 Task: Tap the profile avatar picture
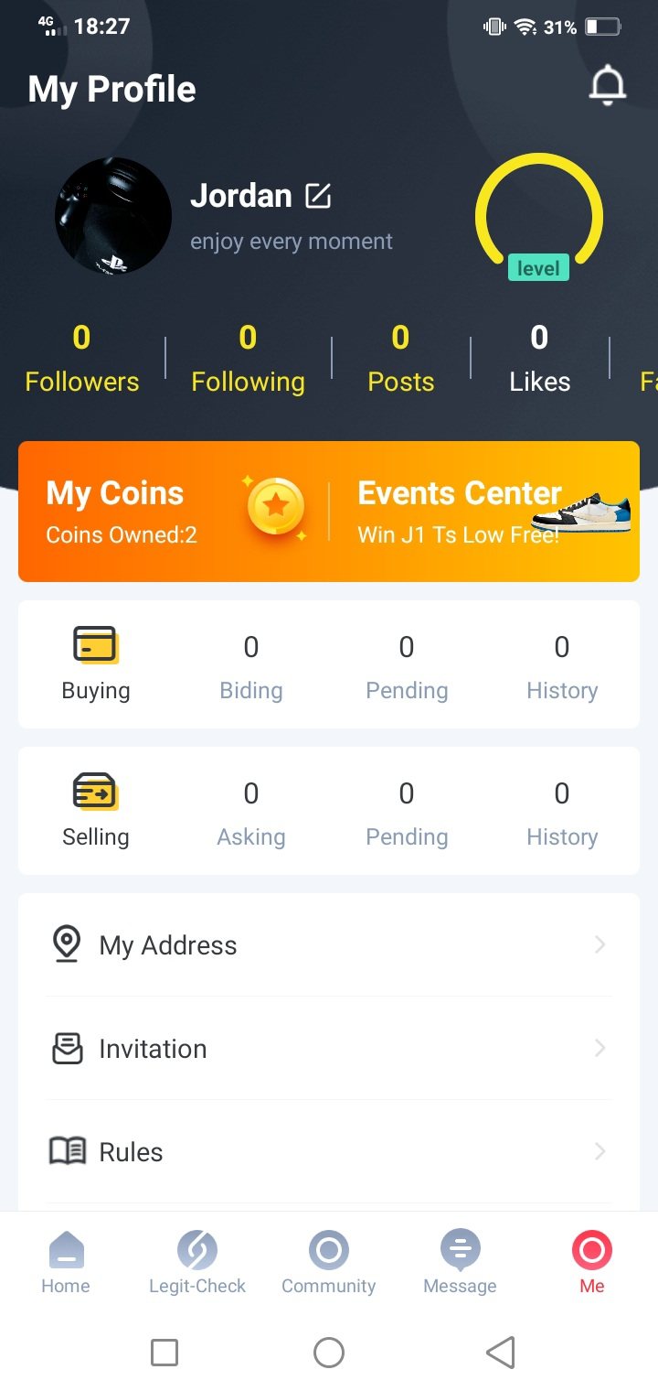(x=113, y=216)
